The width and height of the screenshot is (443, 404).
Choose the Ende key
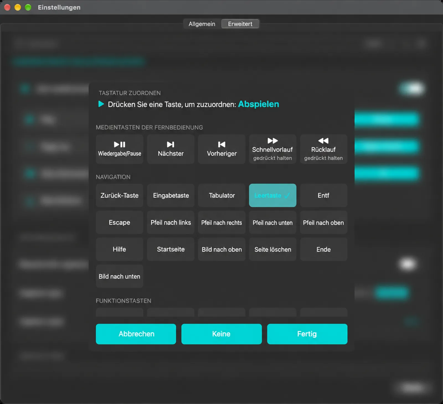tap(323, 249)
